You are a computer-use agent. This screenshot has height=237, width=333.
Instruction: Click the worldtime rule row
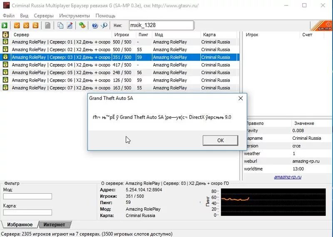[x=288, y=169]
